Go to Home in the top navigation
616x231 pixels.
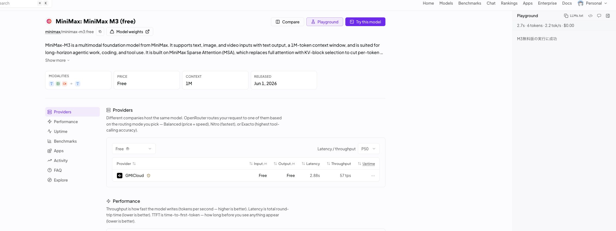pos(428,3)
